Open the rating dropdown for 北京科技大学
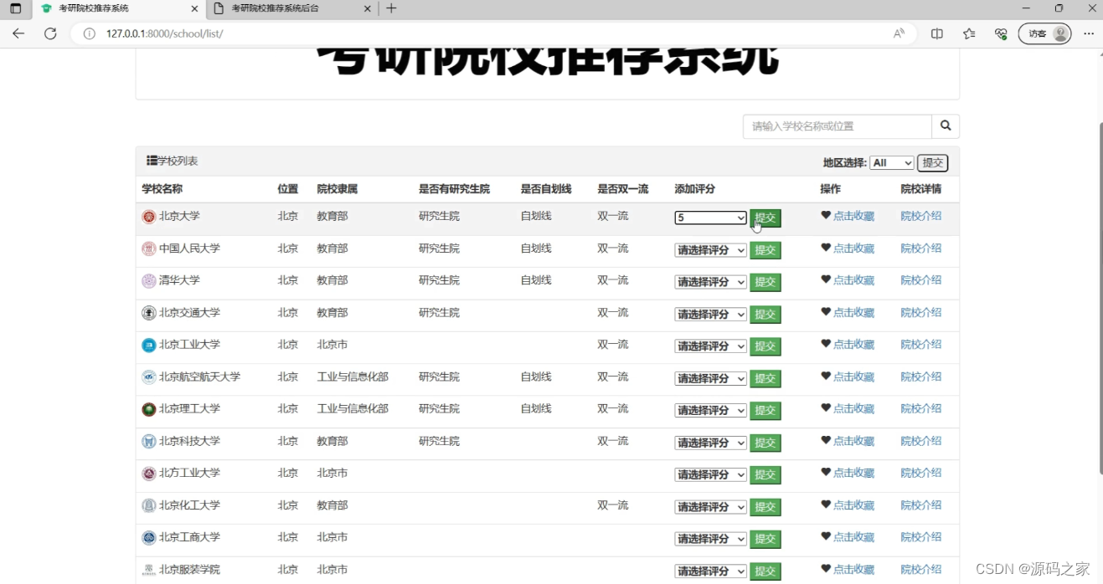The height and width of the screenshot is (584, 1103). (710, 443)
